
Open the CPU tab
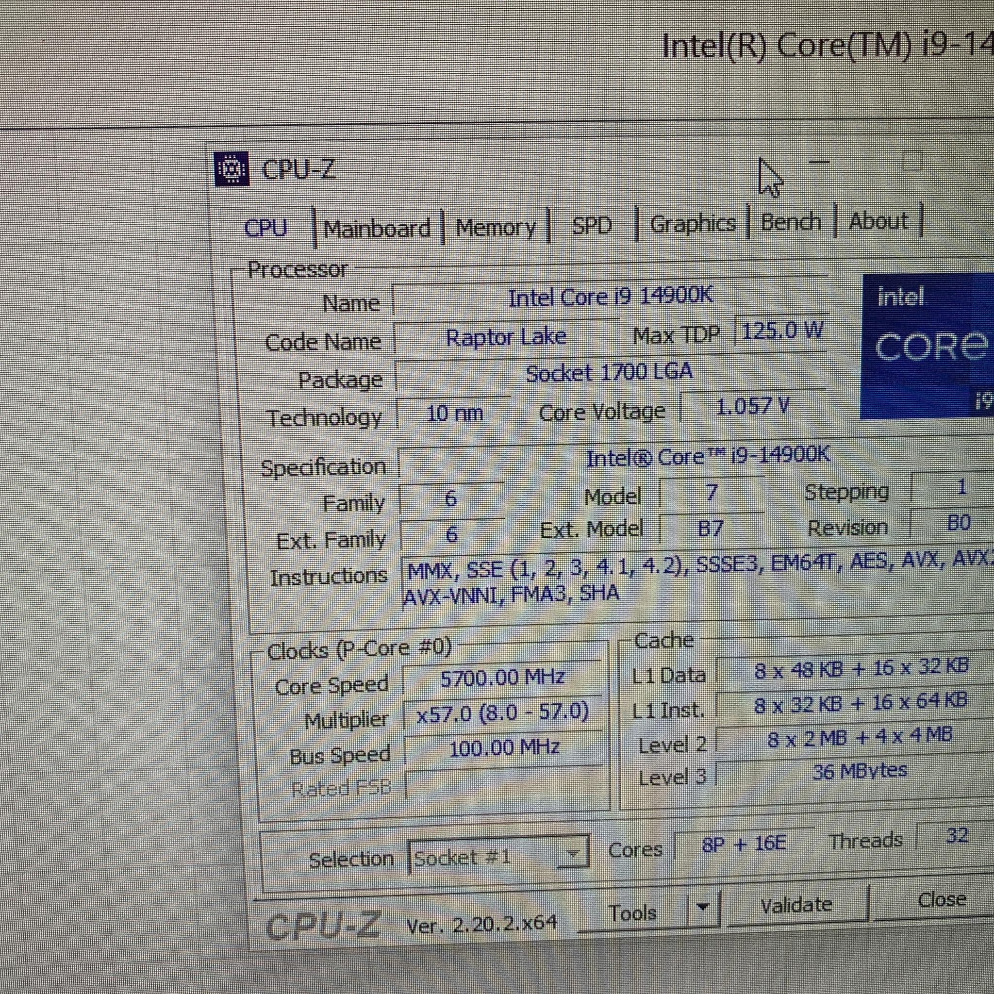[265, 228]
